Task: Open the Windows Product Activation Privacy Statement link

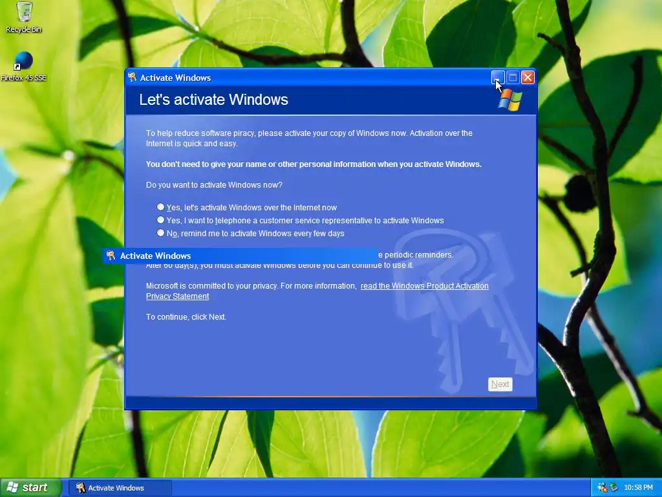Action: click(x=424, y=286)
